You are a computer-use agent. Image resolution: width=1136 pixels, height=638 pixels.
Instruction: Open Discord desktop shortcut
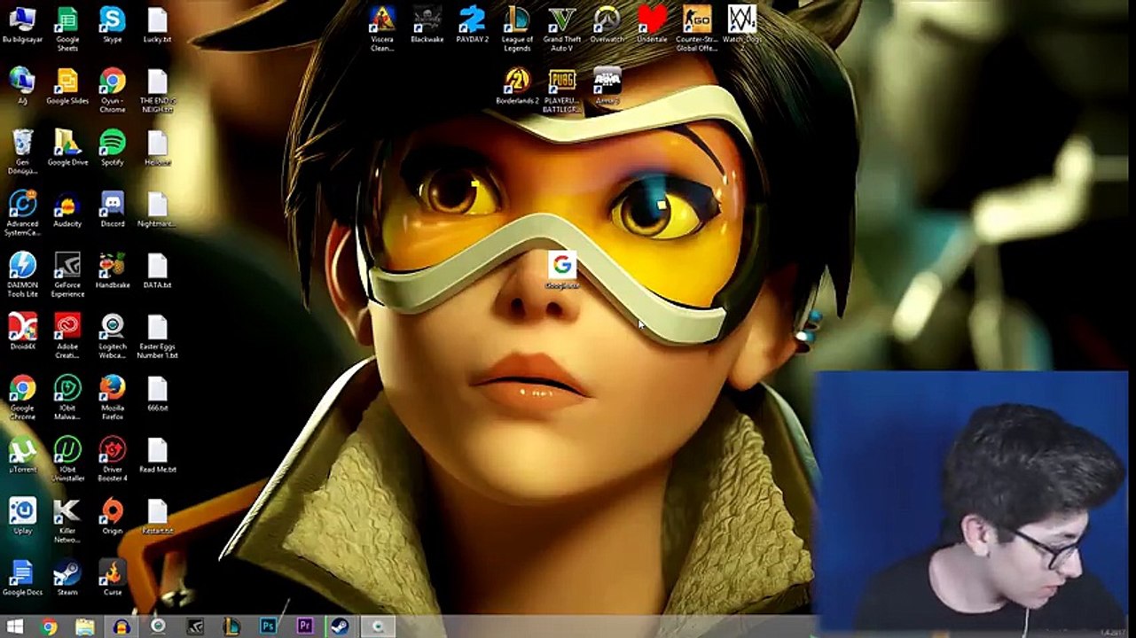112,209
